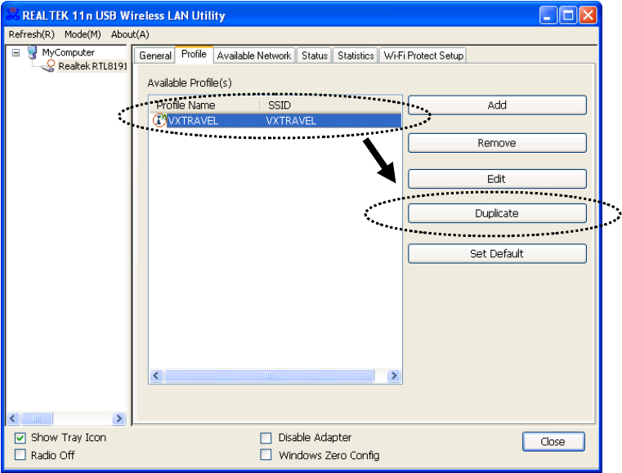Close window using title bar X
This screenshot has width=622, height=473.
(x=588, y=16)
